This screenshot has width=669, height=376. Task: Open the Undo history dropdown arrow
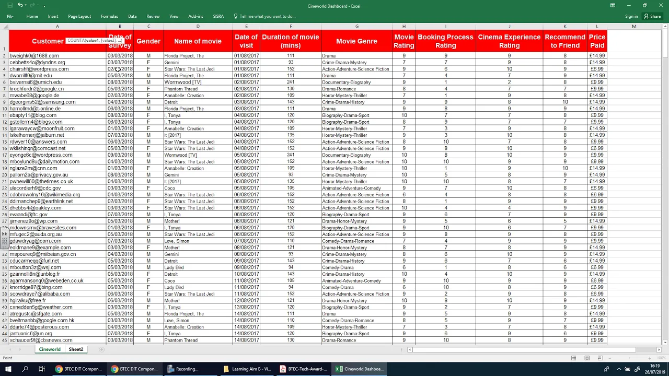coord(26,5)
